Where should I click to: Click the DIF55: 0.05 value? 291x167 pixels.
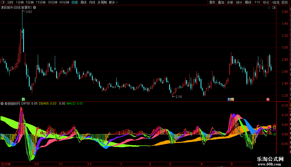pos(30,104)
